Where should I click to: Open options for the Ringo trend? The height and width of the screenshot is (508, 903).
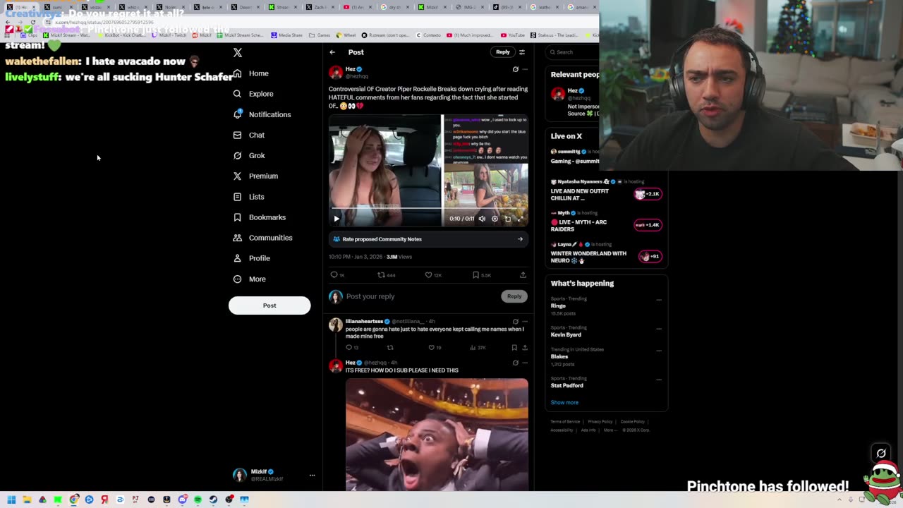click(659, 300)
